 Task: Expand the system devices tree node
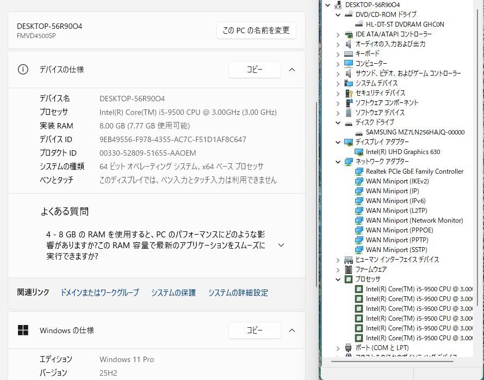[338, 83]
